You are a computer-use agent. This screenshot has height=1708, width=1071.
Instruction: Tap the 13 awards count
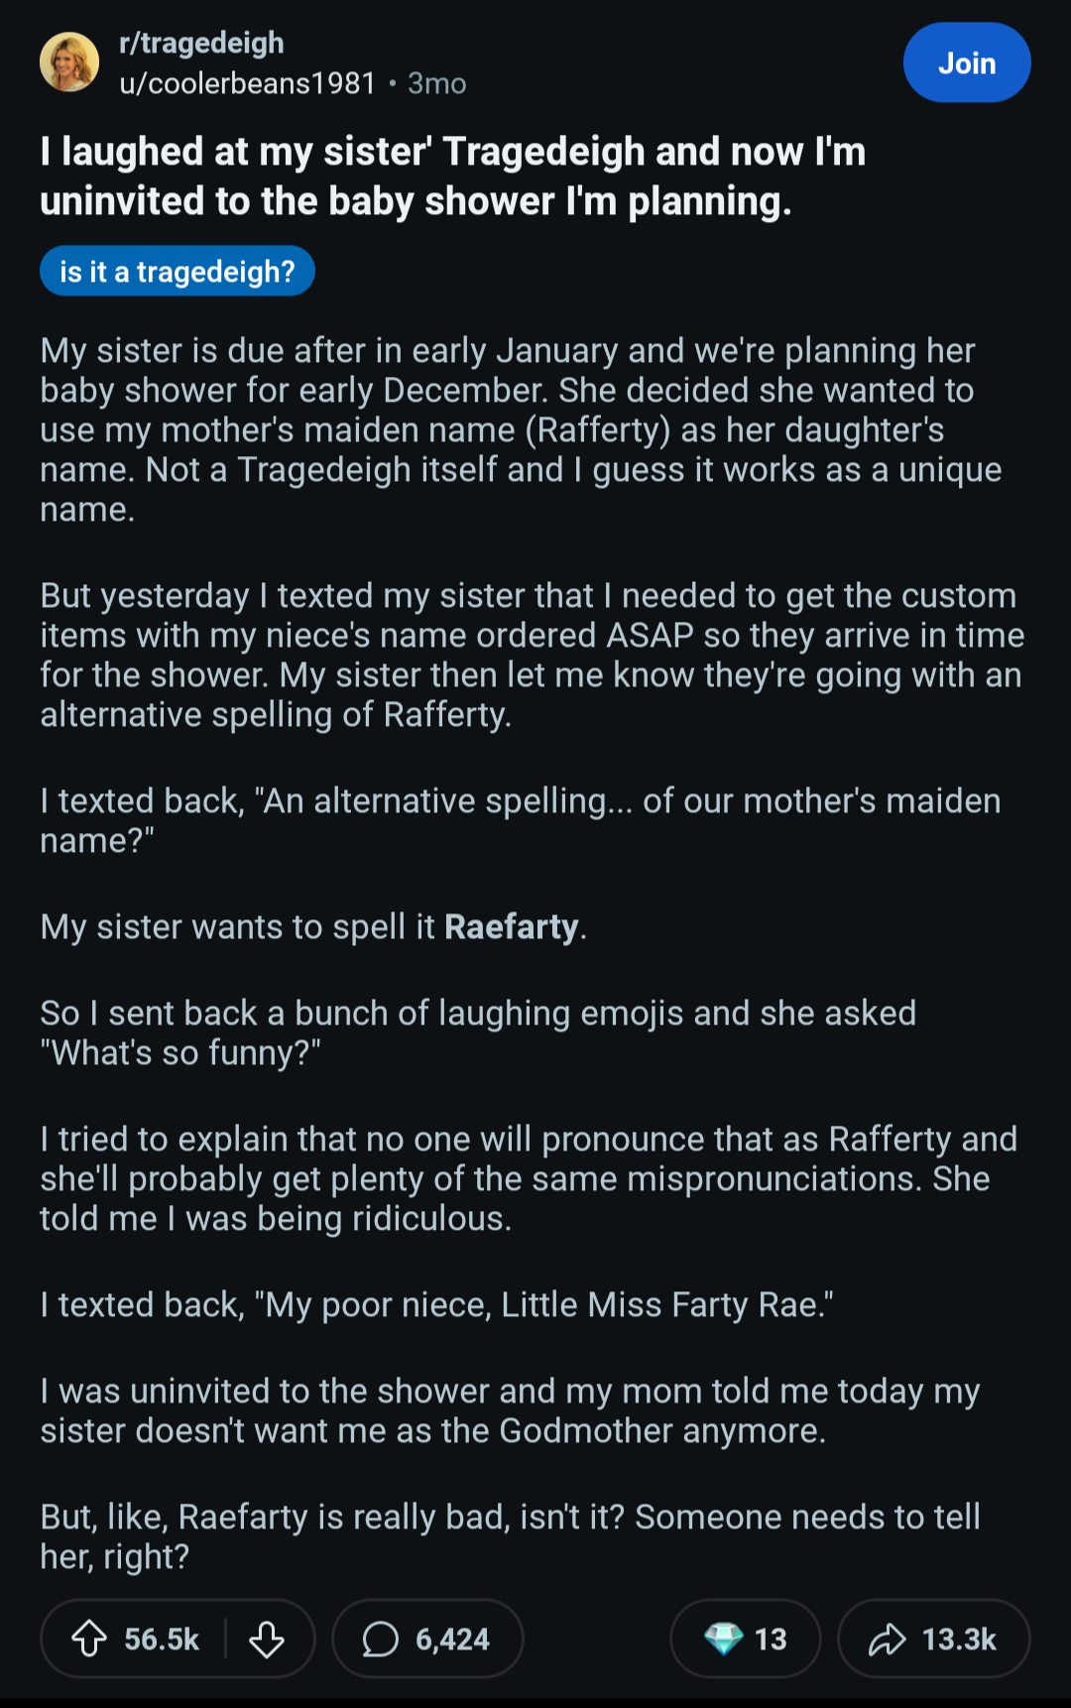(771, 1639)
